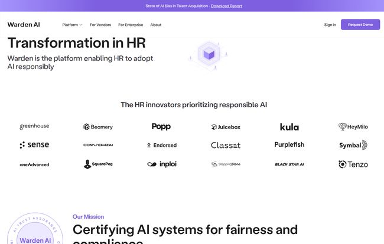Expand the Platform dropdown menu
384x244 pixels.
(x=72, y=25)
